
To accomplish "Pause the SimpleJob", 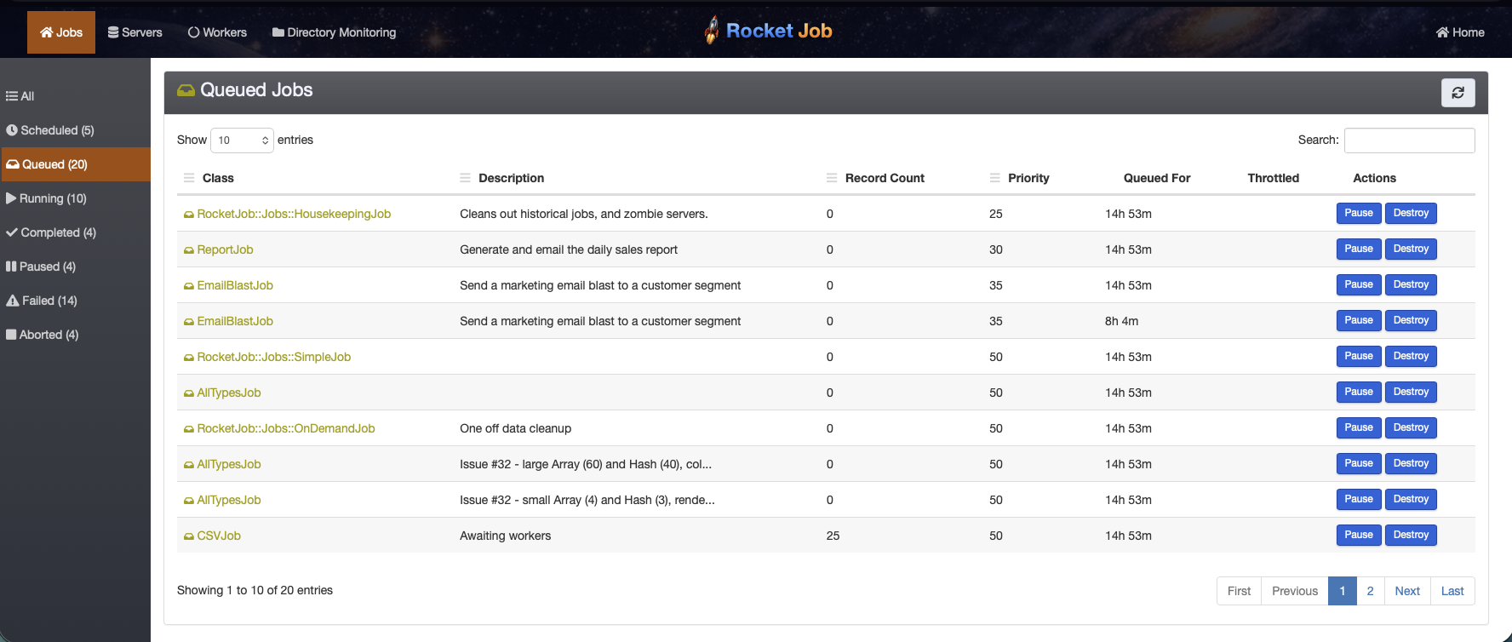I will [1359, 356].
